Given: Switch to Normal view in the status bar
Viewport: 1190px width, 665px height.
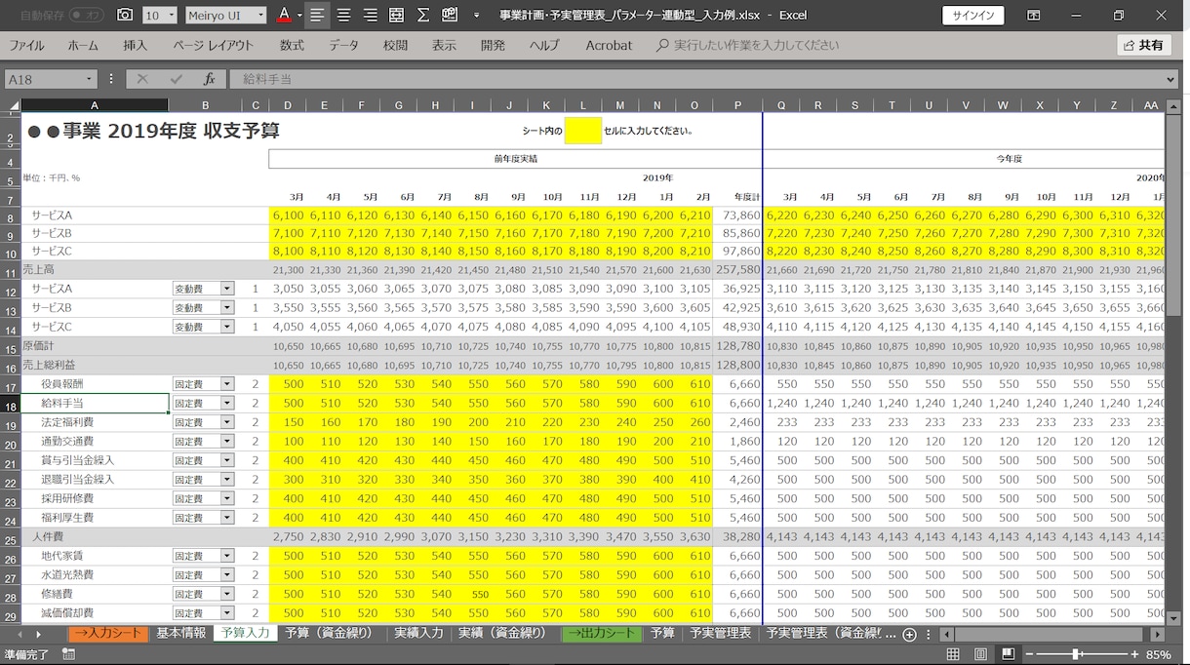Looking at the screenshot, I should pos(953,655).
